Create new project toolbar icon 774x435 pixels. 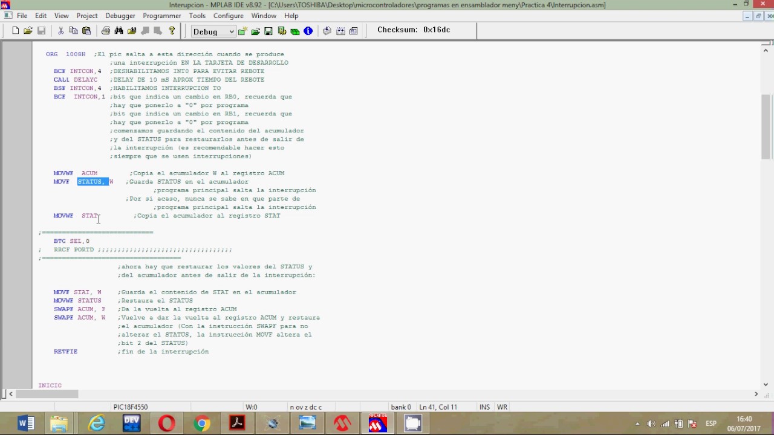pyautogui.click(x=242, y=31)
